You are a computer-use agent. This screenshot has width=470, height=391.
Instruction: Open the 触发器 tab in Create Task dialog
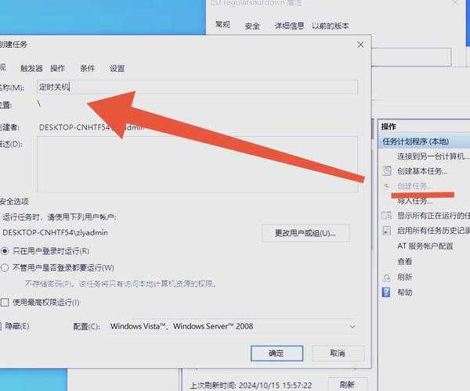(31, 69)
